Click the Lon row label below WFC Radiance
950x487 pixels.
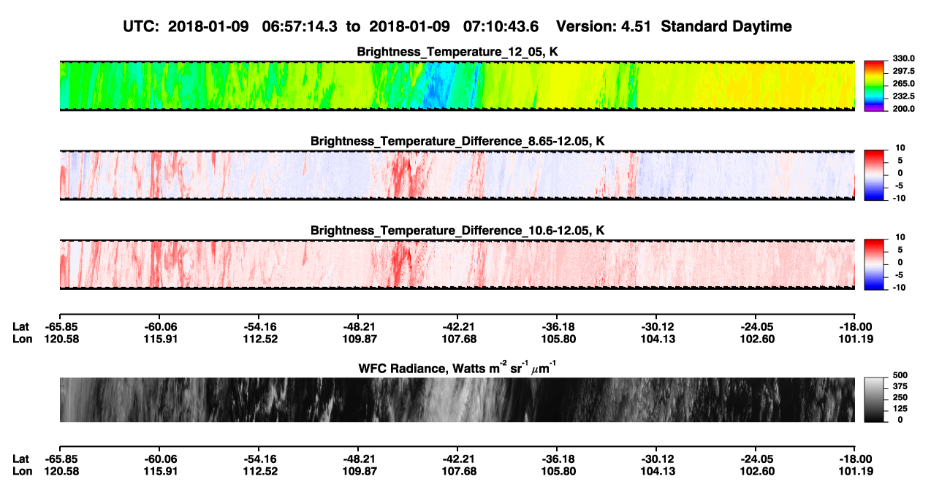pos(21,471)
